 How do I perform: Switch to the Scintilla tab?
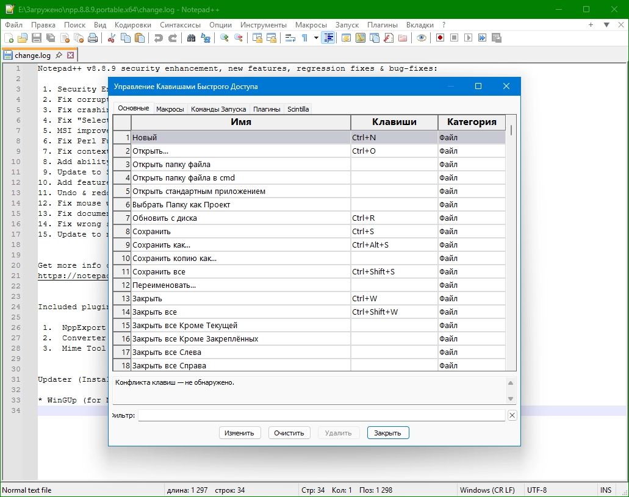(298, 109)
